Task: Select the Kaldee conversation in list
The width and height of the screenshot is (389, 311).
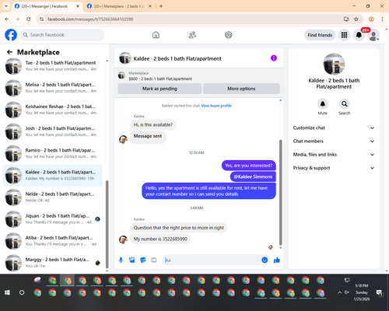Action: pos(52,176)
